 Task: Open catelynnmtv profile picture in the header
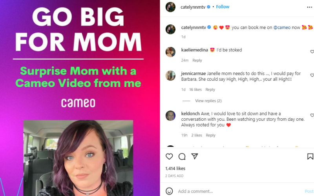170,7
